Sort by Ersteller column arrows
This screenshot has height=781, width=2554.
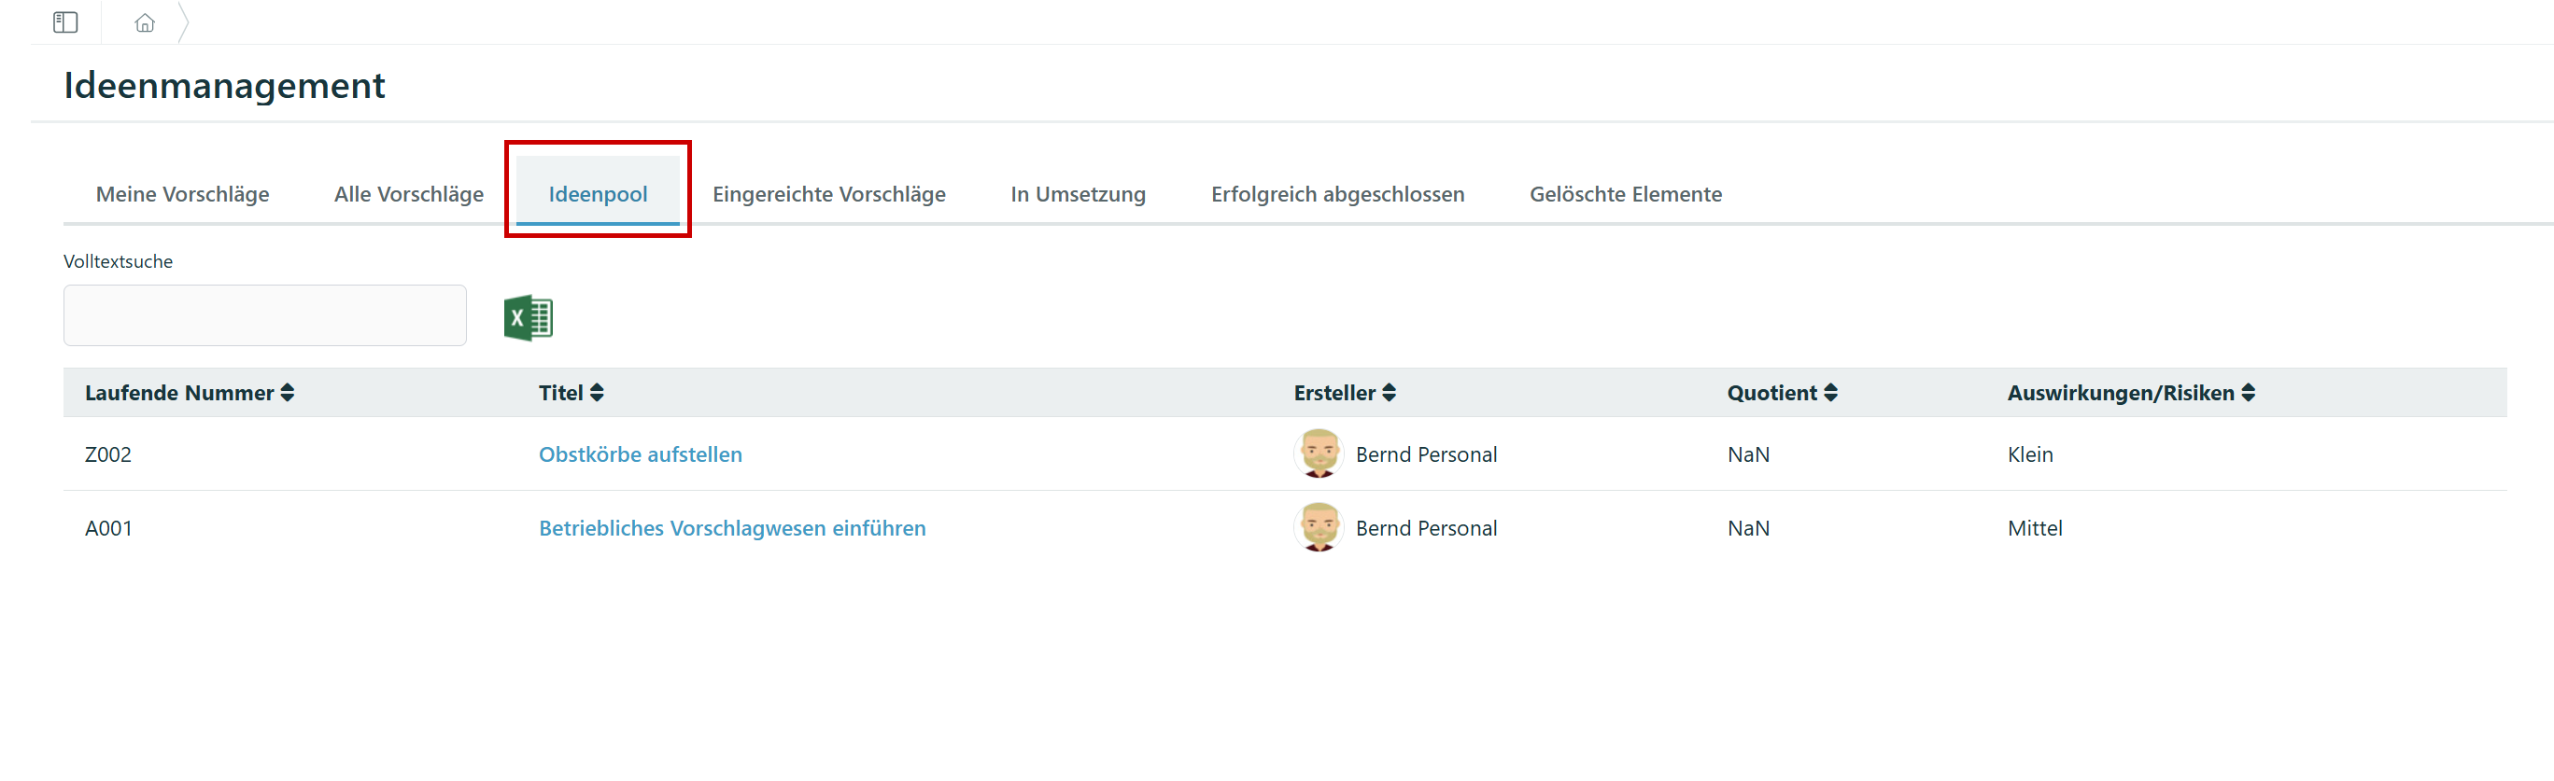(x=1389, y=393)
